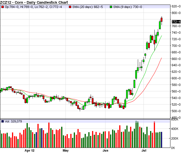
Task: Click the 0K volume axis label
Action: 173,148
